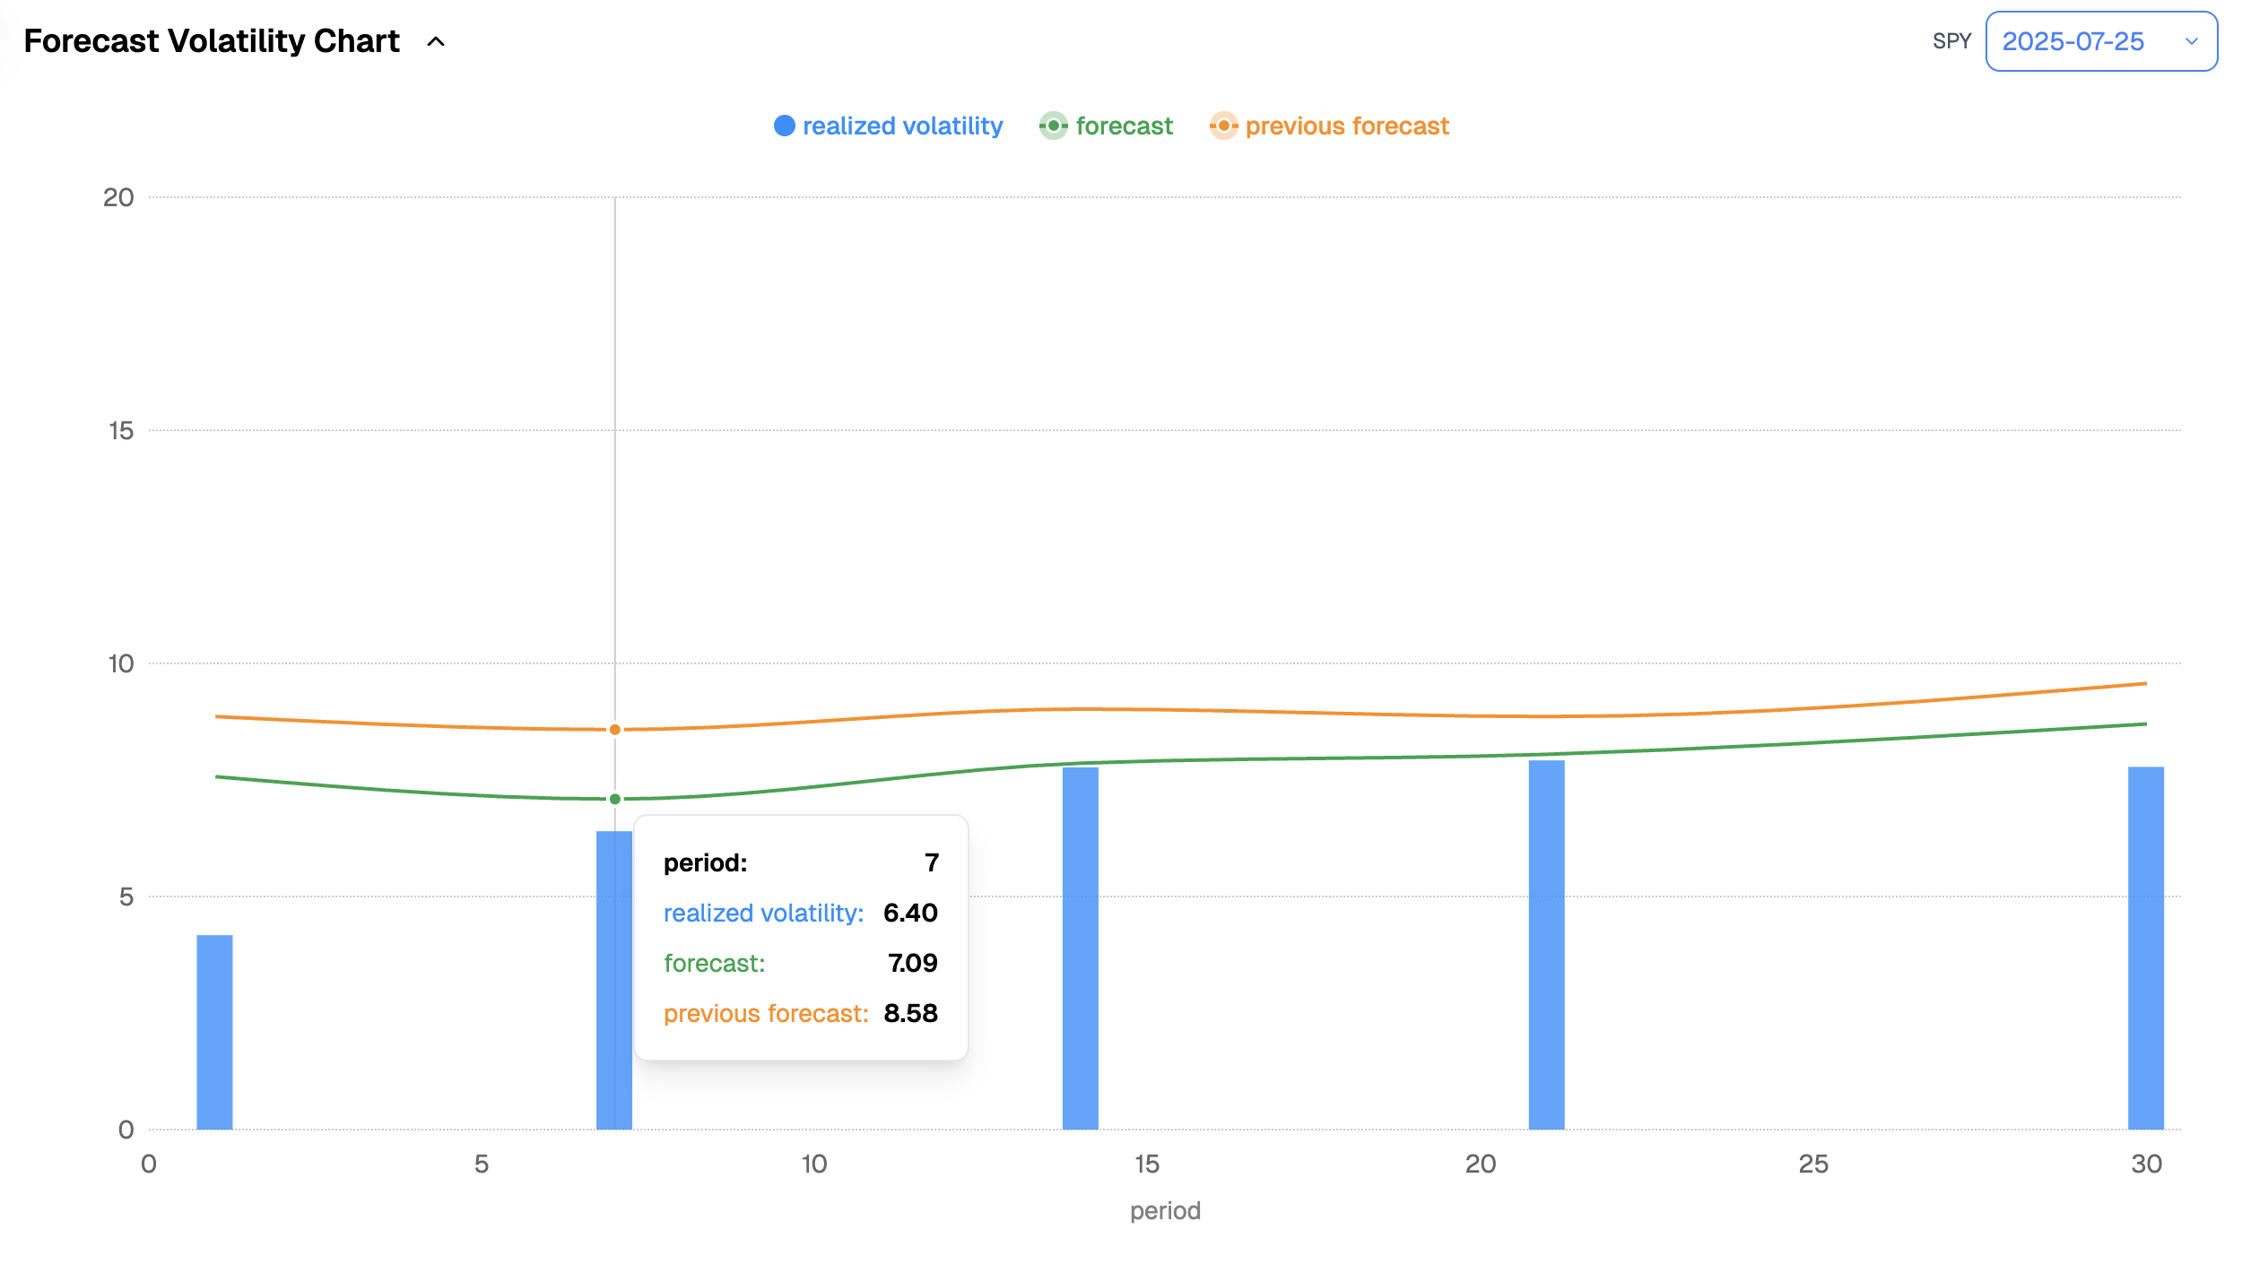Click the highlighted bar at period 7
The image size is (2242, 1282).
pos(613,979)
